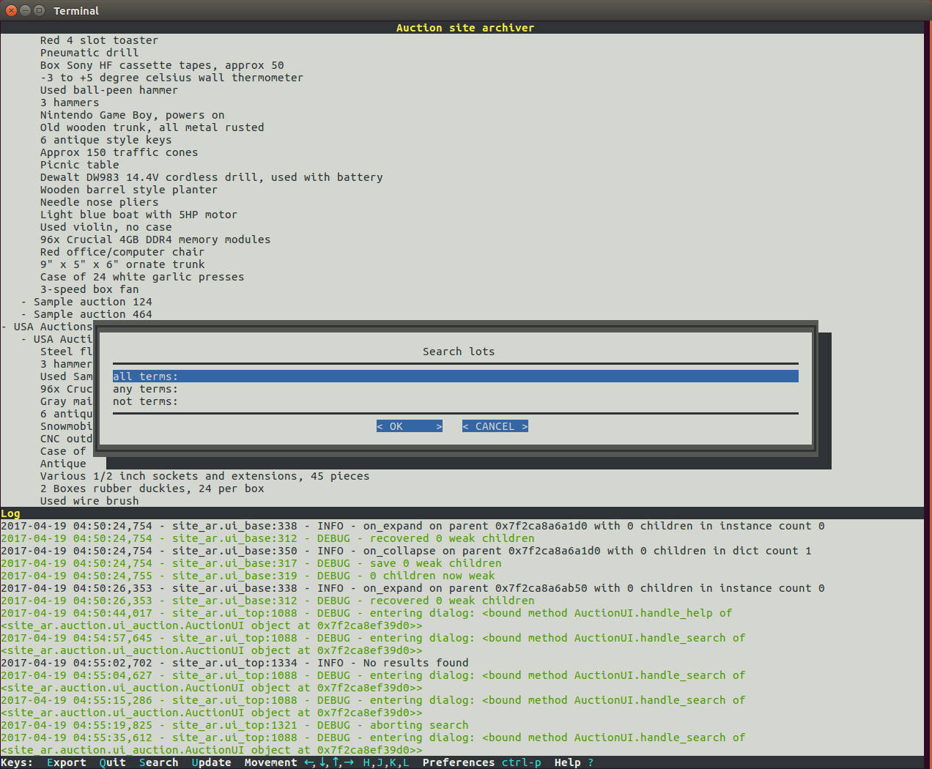This screenshot has width=932, height=769.
Task: Select 'Used wire brush' lot
Action: [x=89, y=501]
